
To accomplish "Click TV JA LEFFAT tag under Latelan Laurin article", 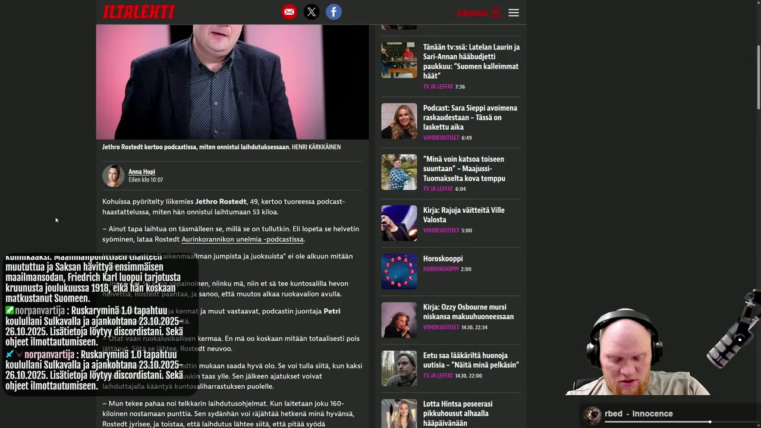I will tap(438, 86).
